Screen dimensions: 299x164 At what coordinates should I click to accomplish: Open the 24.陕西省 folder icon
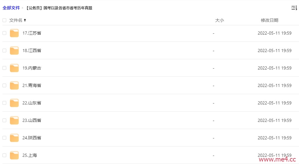pyautogui.click(x=14, y=138)
